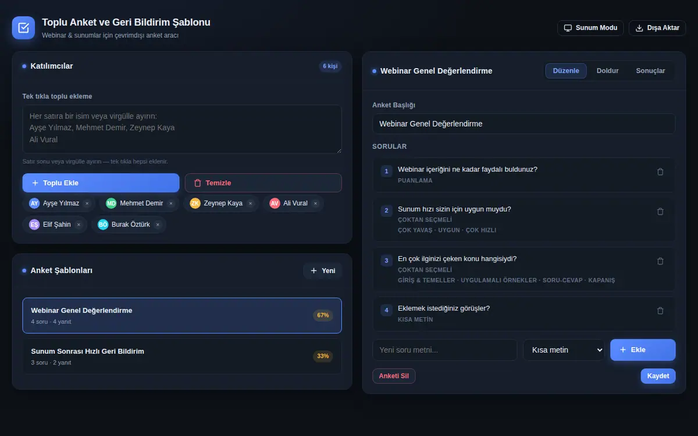The image size is (698, 436).
Task: Focus the bulk participant names text area
Action: coord(182,129)
